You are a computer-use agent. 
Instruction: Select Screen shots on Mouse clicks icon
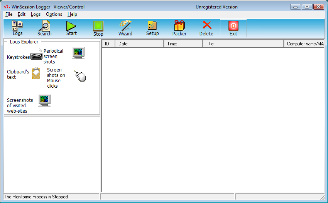coord(80,77)
